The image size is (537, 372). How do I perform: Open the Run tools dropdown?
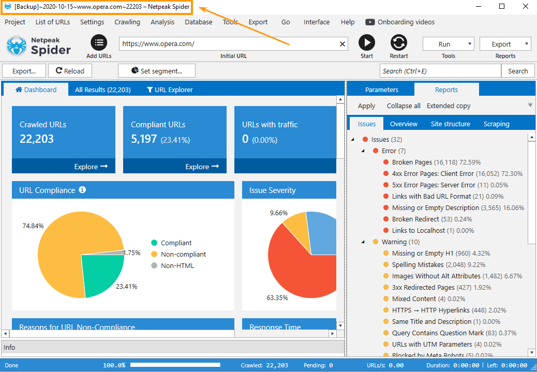click(x=449, y=44)
